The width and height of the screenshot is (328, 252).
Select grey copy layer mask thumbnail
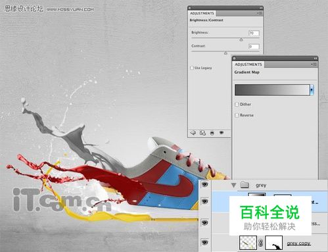click(x=273, y=243)
